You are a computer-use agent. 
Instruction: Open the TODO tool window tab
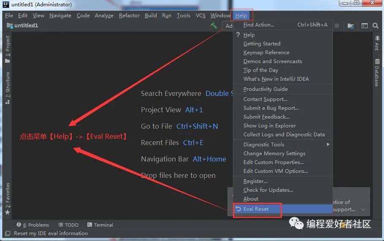click(x=68, y=225)
